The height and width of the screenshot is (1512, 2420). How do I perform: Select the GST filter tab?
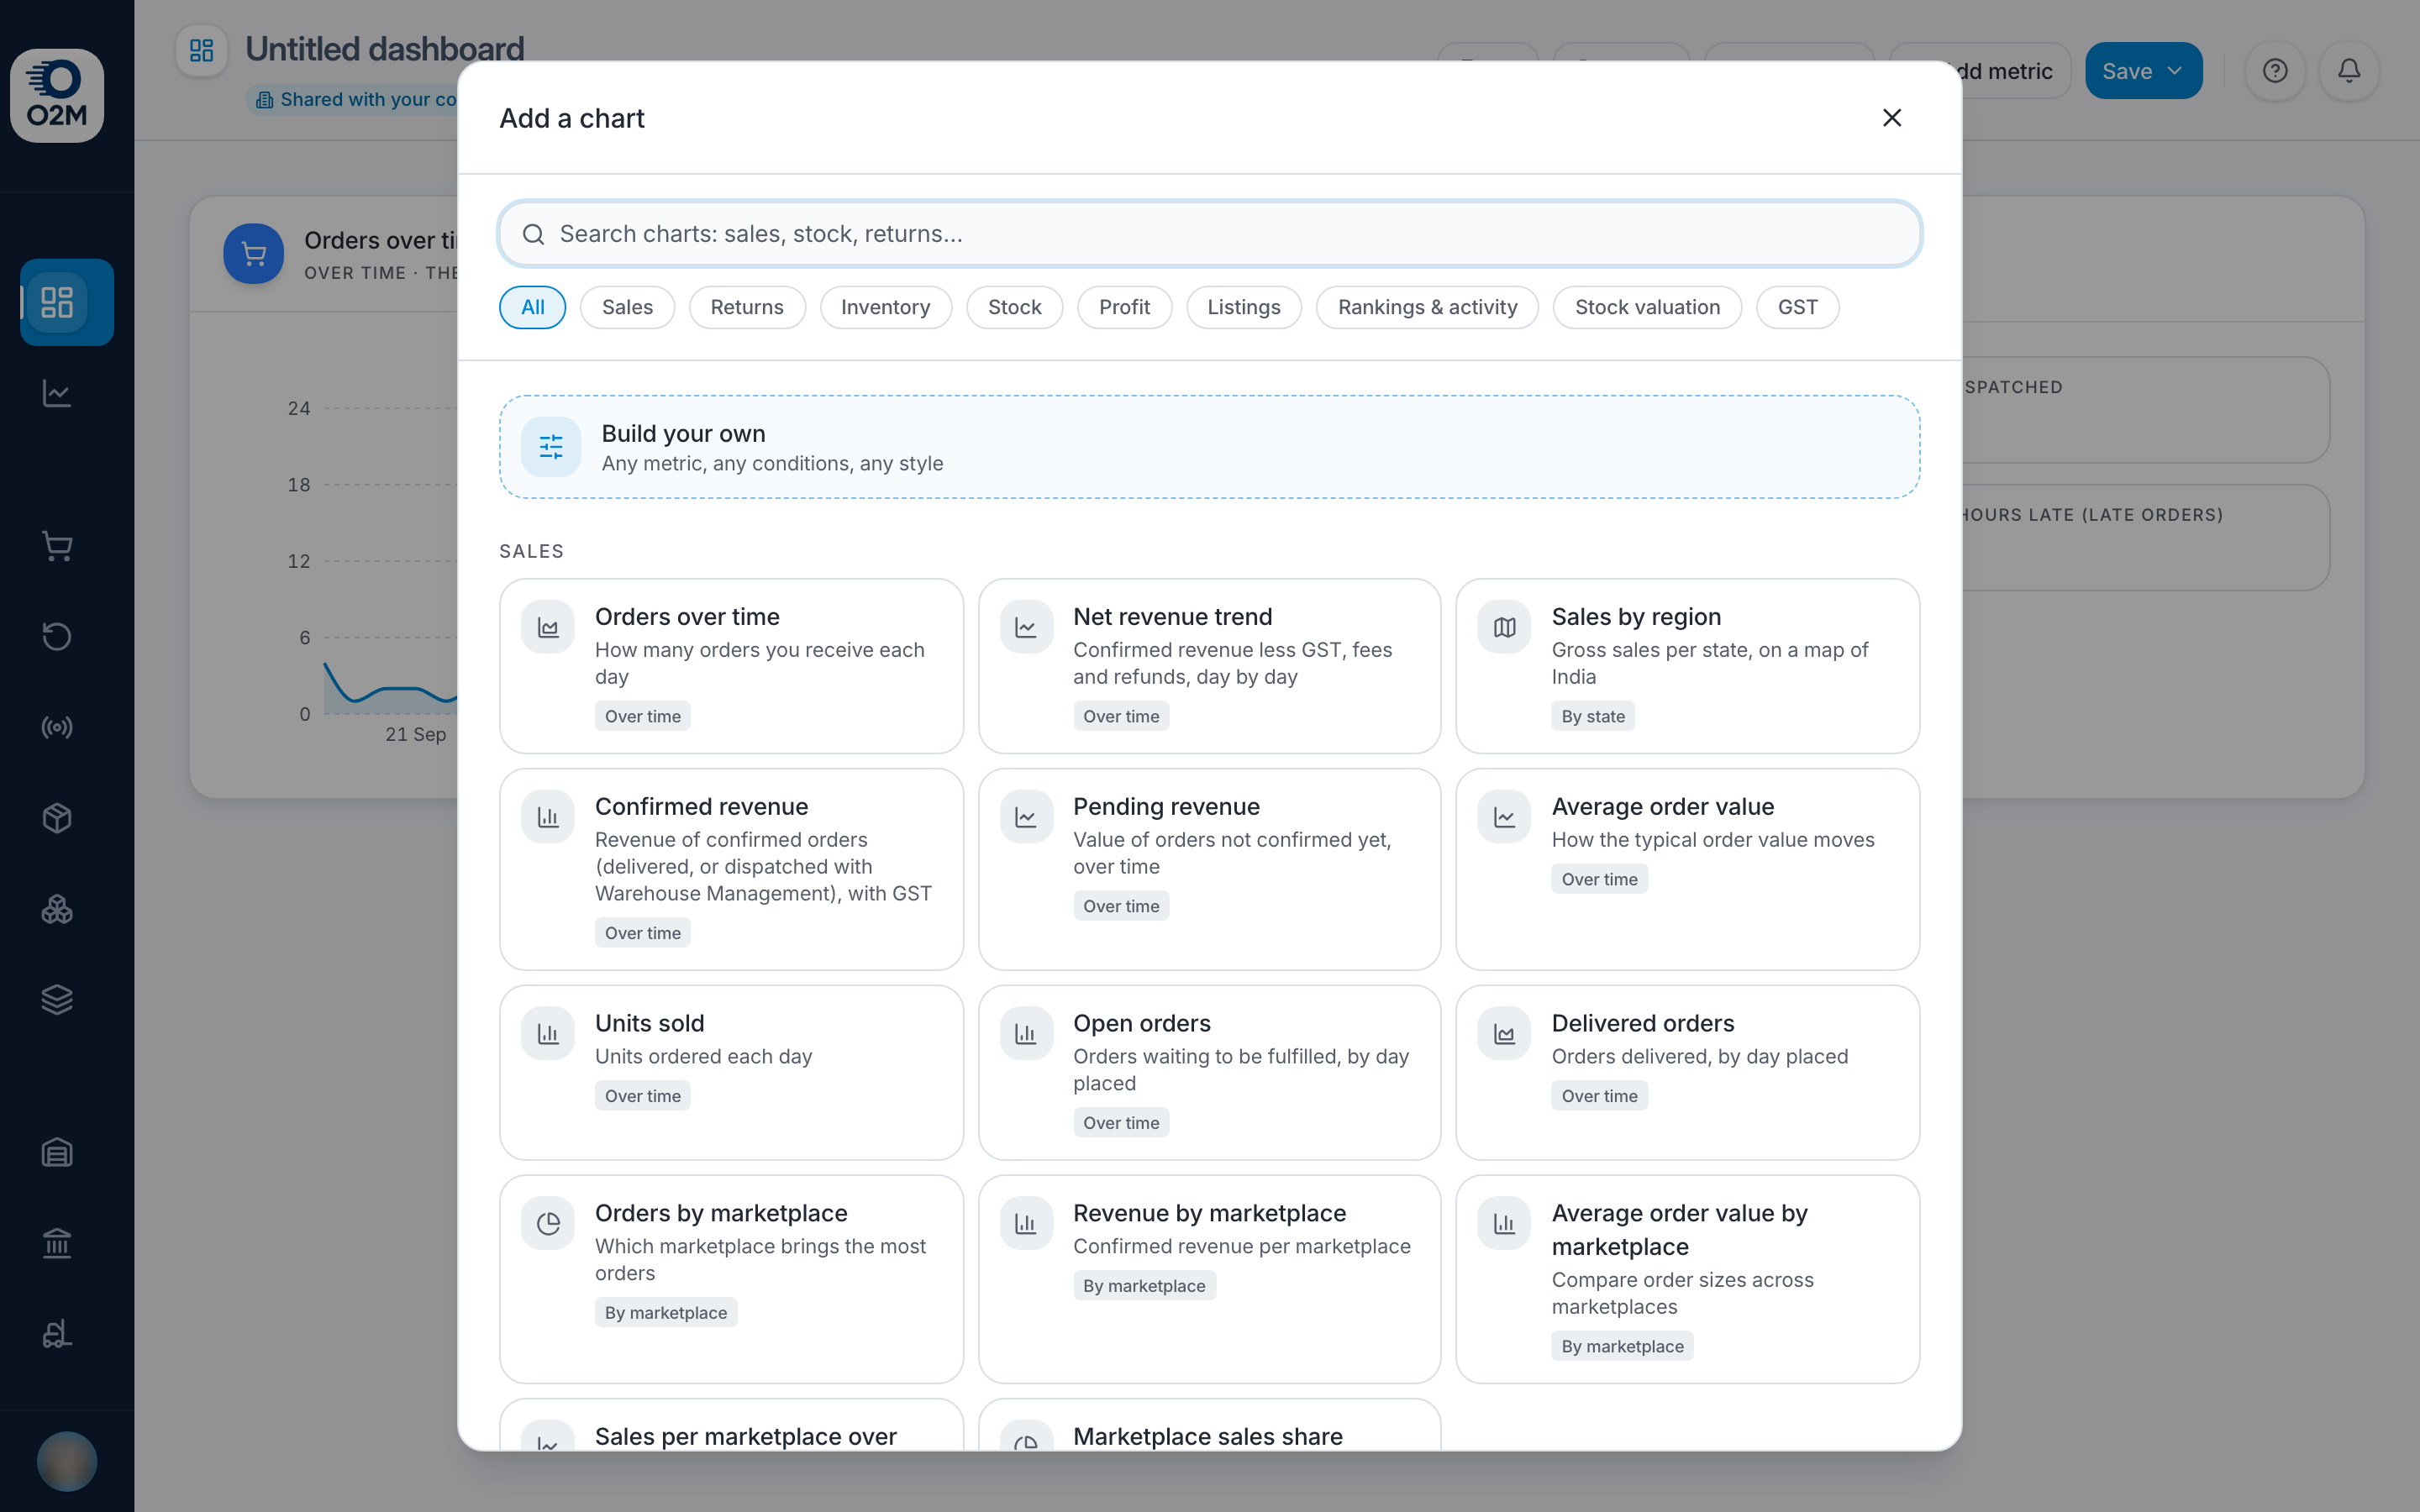click(x=1797, y=307)
